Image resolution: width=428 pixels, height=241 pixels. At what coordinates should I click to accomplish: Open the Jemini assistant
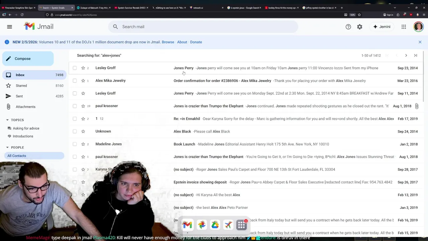tap(382, 27)
